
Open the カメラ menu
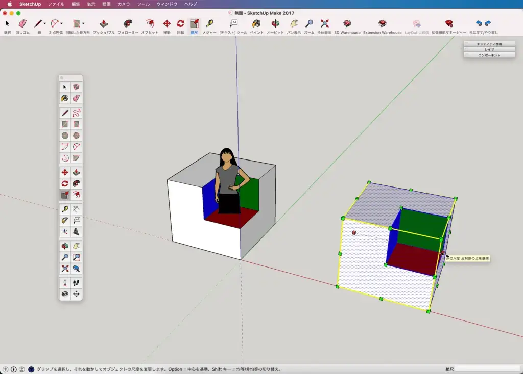pyautogui.click(x=124, y=4)
